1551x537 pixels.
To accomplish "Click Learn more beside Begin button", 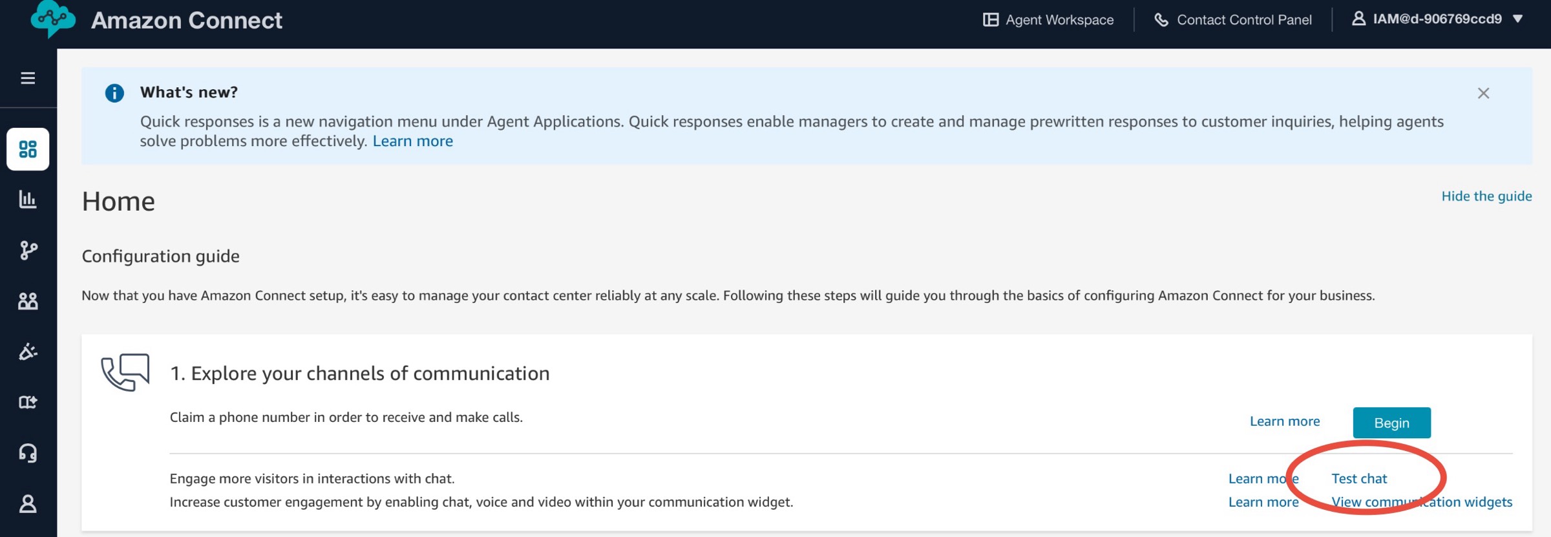I will tap(1285, 421).
